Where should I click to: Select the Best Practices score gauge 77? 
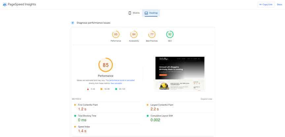152,34
